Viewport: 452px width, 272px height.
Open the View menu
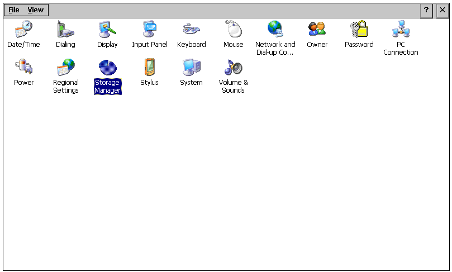[36, 10]
